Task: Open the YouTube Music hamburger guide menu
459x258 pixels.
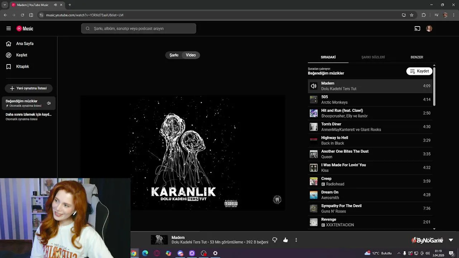Action: pos(9,28)
